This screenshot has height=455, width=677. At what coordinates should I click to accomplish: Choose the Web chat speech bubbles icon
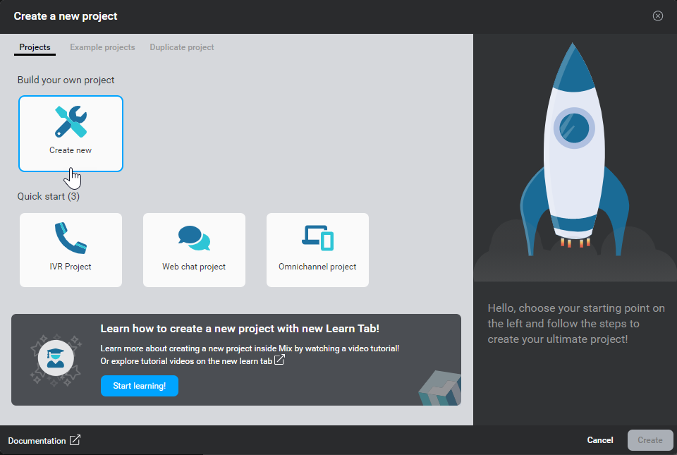point(194,238)
